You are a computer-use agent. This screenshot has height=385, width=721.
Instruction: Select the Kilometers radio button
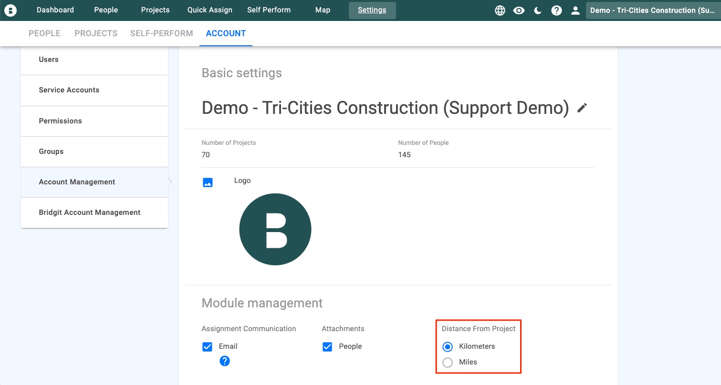(x=448, y=346)
